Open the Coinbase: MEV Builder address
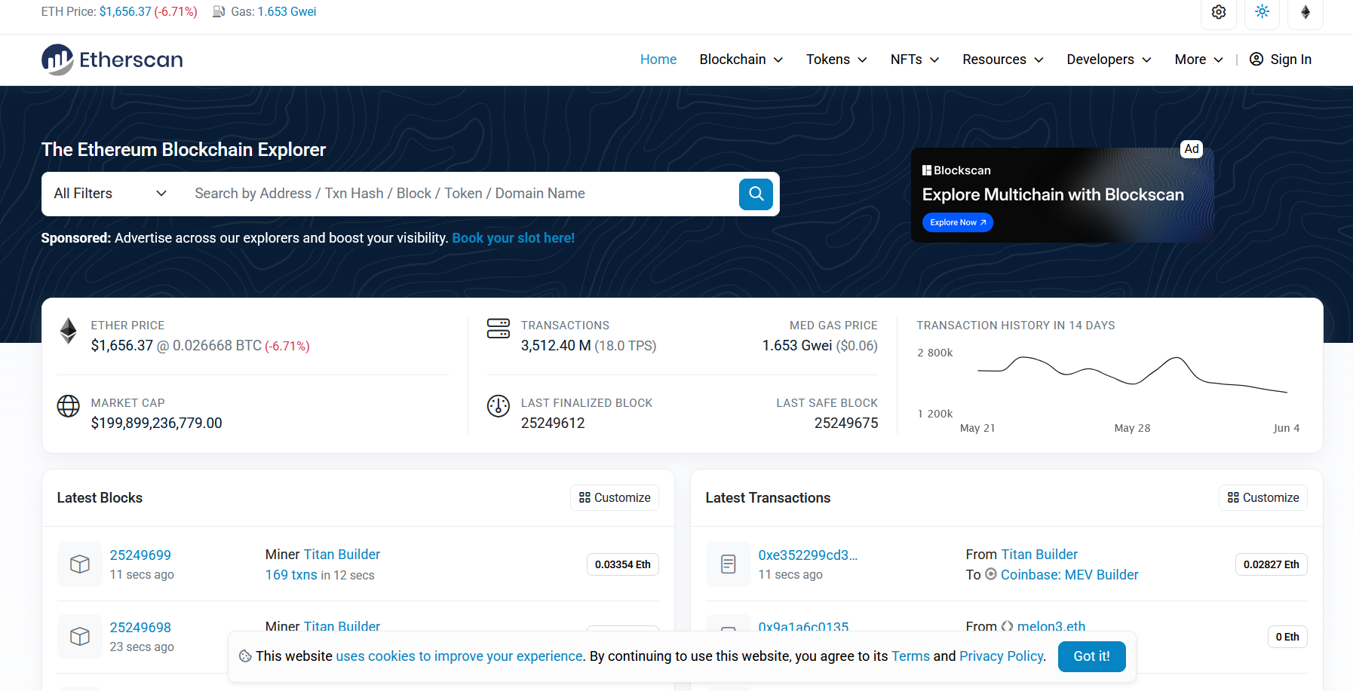Viewport: 1353px width, 691px height. (x=1069, y=575)
